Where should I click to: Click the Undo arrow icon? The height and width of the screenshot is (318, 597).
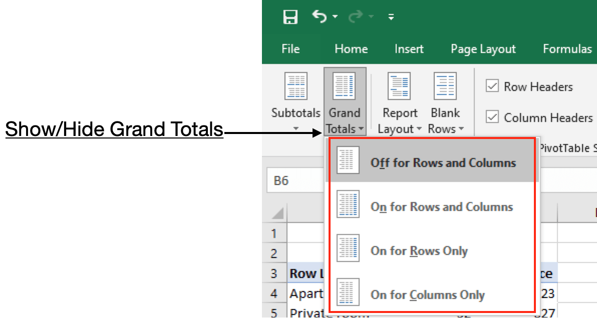tap(319, 16)
